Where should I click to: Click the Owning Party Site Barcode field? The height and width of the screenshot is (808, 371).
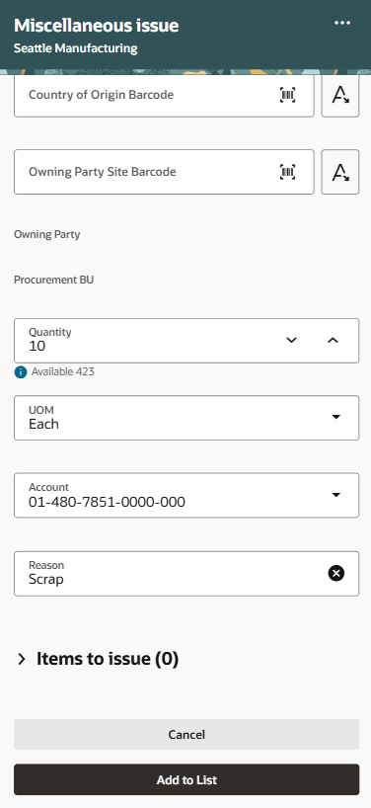click(164, 172)
